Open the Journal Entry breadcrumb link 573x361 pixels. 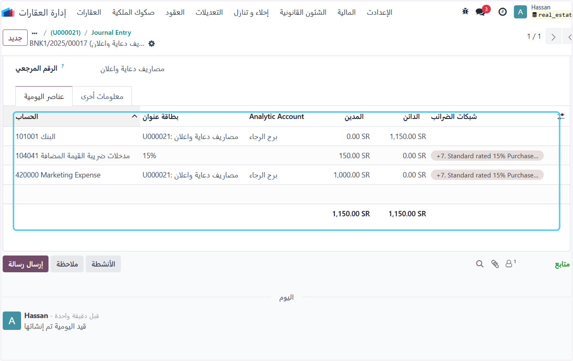111,33
